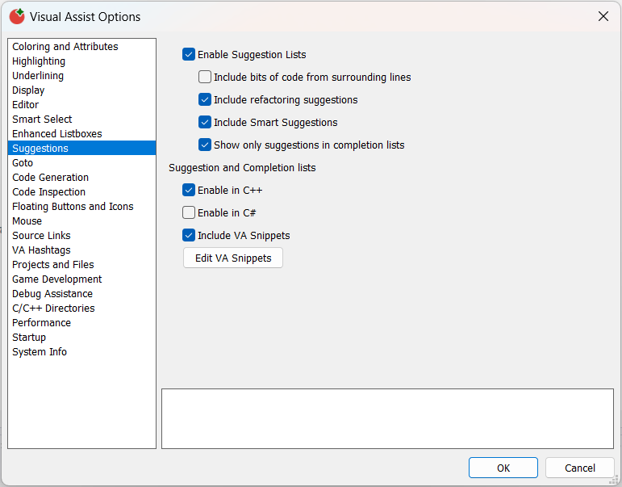Click the Visual Assist tomato icon
This screenshot has width=622, height=487.
click(17, 16)
